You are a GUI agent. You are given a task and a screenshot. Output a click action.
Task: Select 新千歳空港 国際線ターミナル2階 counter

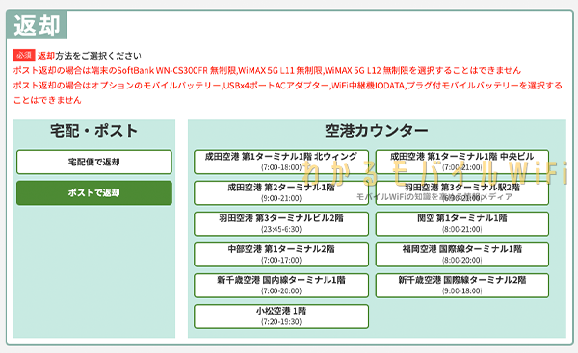(x=461, y=286)
